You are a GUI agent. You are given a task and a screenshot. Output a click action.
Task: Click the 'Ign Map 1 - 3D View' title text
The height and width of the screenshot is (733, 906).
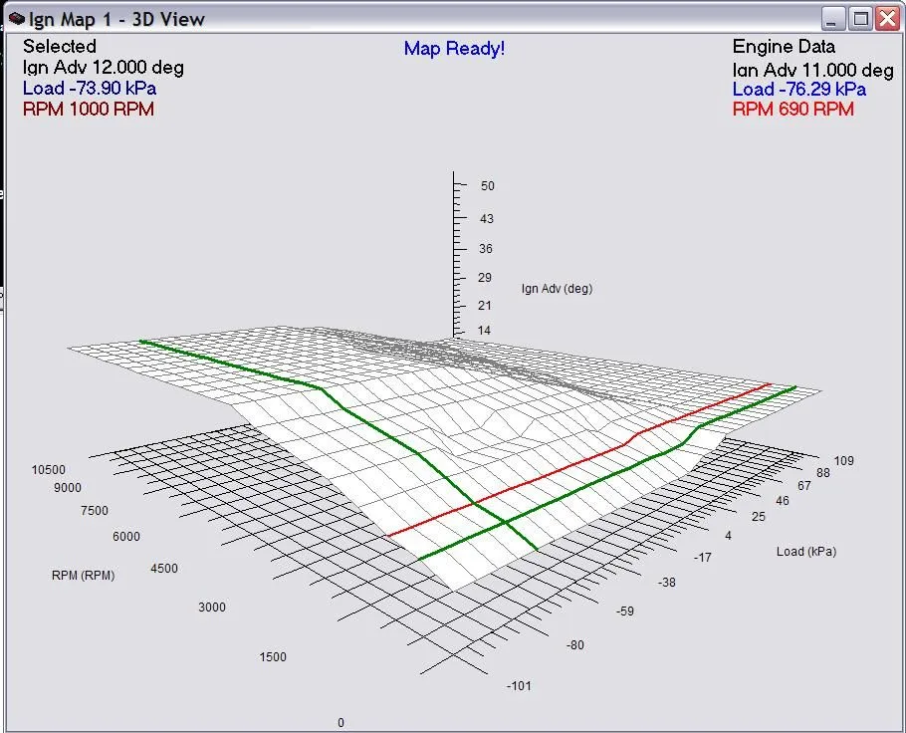[x=116, y=19]
